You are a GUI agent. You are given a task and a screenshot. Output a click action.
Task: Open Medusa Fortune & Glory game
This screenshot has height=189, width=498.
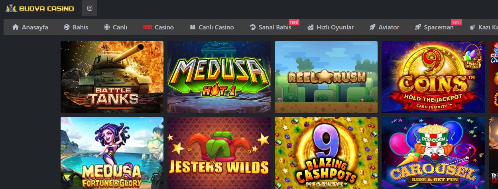pyautogui.click(x=112, y=153)
